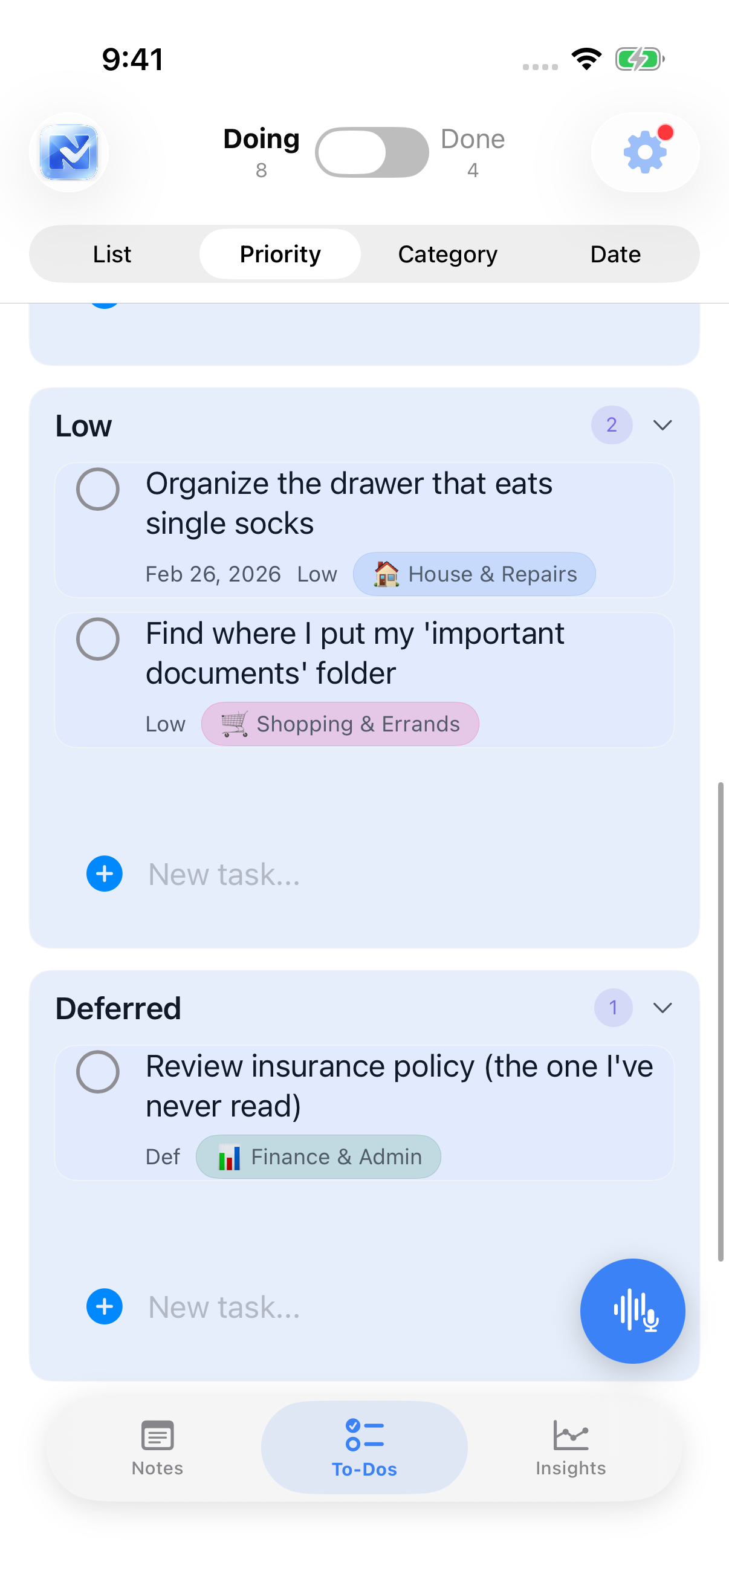Open the List view tab
The width and height of the screenshot is (729, 1585).
point(112,253)
